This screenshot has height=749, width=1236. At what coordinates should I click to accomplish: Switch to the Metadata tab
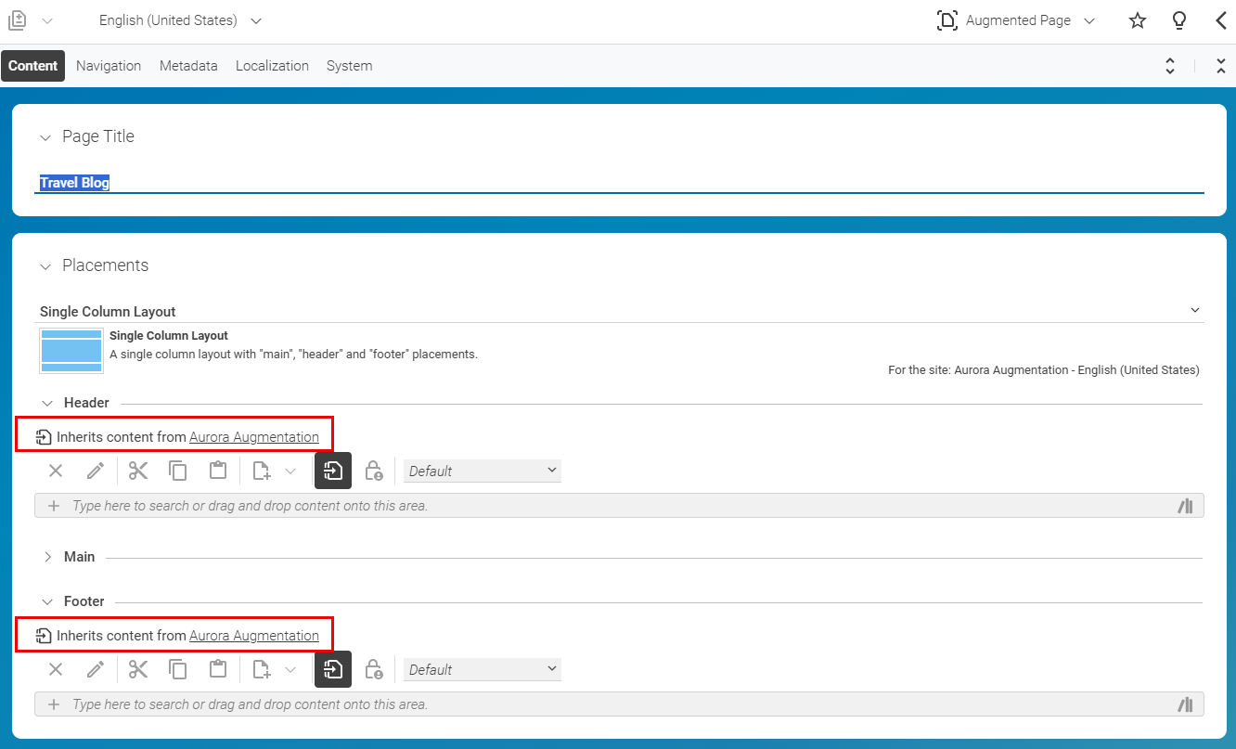click(188, 65)
